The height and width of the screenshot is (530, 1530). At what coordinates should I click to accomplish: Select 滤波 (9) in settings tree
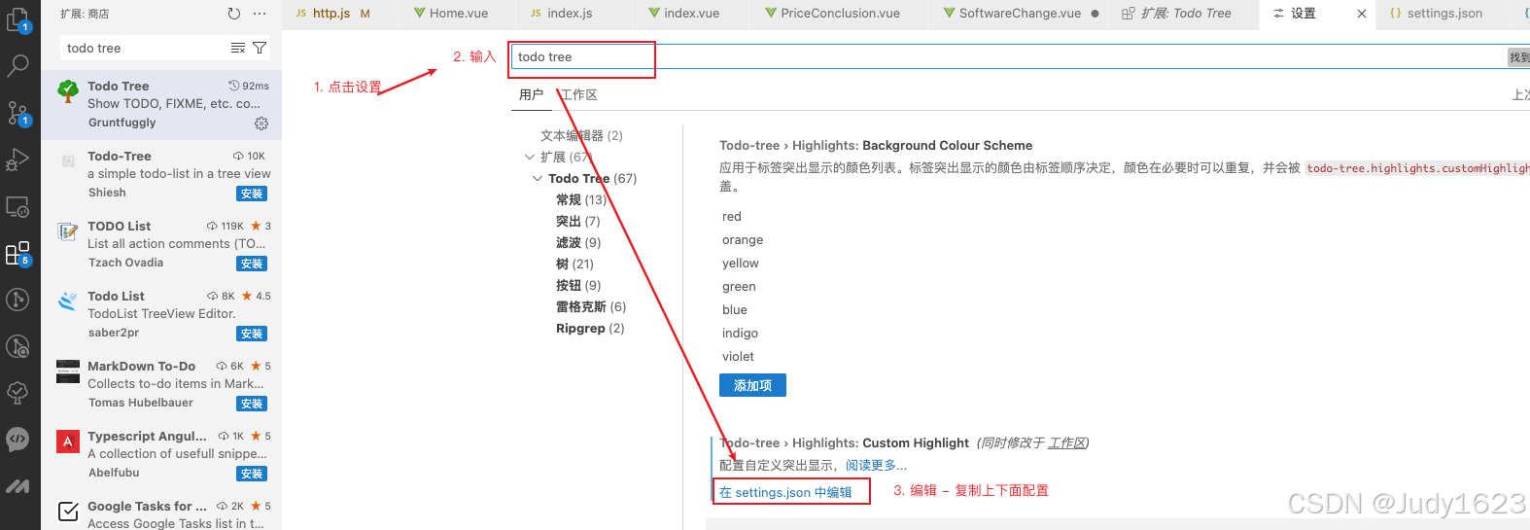578,242
